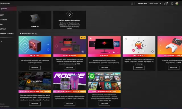Click the ZYSKAJ DODATKOWE 10% ZNIŻKI banner
Image resolution: width=182 pixels, height=109 pixels.
coord(35,92)
